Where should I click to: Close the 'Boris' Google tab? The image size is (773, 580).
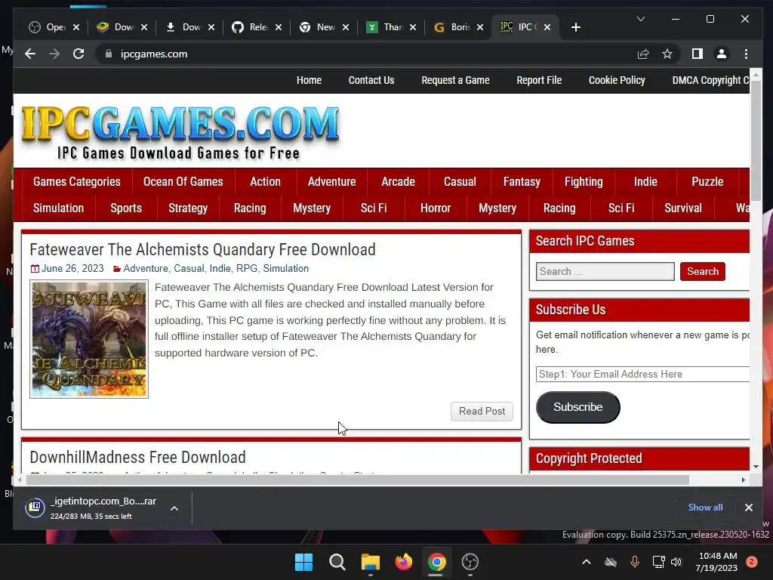click(480, 27)
